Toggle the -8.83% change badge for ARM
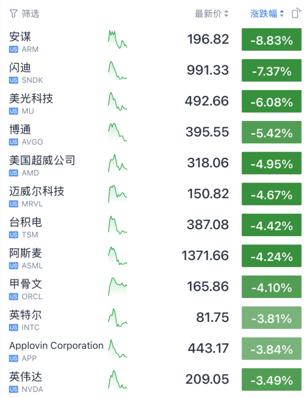The image size is (306, 398). (271, 40)
